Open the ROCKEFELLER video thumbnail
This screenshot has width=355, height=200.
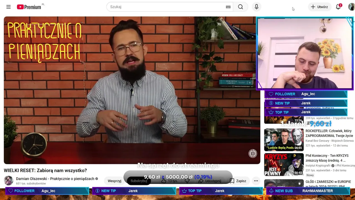coord(284,140)
